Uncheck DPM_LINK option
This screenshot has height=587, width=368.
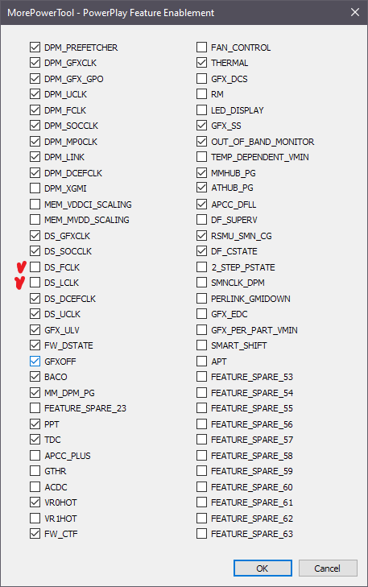pos(35,157)
